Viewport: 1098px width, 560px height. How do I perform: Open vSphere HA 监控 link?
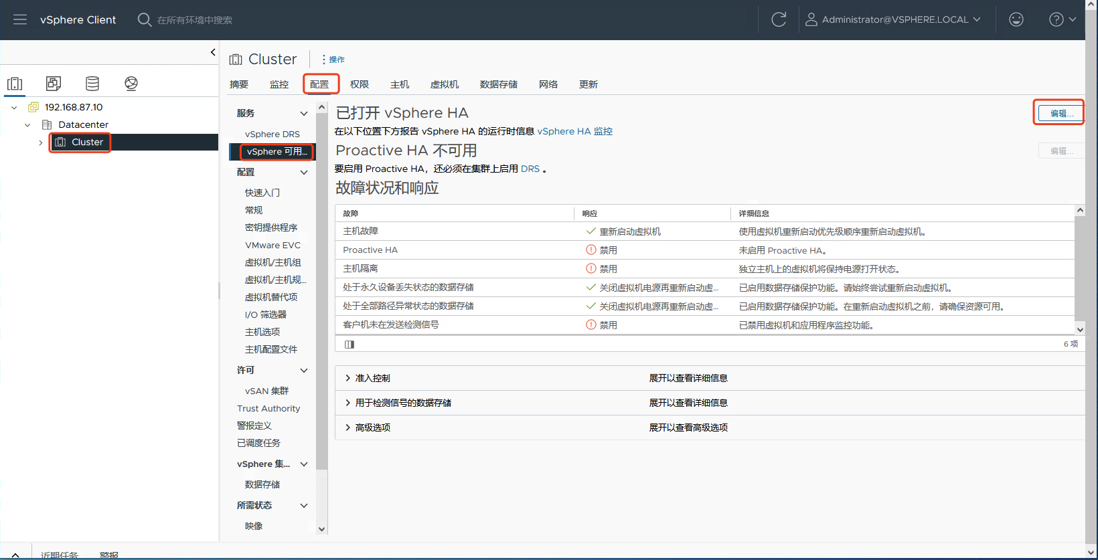(575, 131)
